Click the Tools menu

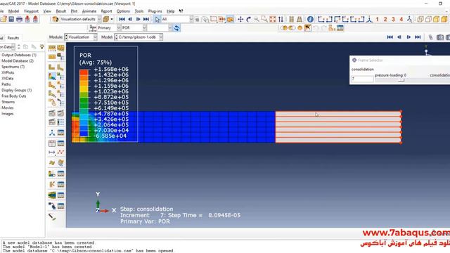[x=139, y=11]
